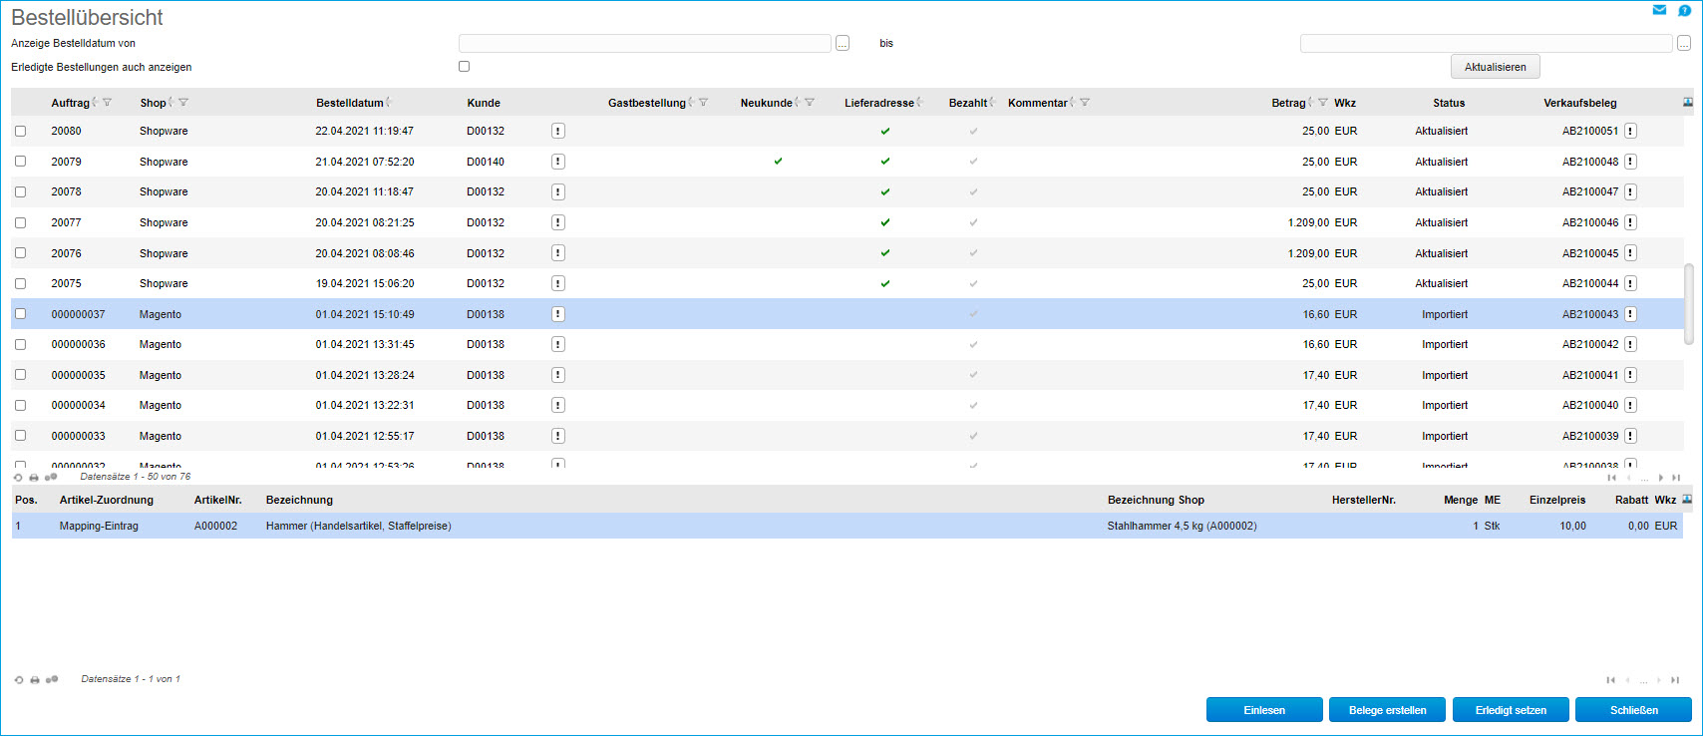The height and width of the screenshot is (736, 1703).
Task: Tick the checkbox for order 20076
Action: pyautogui.click(x=20, y=253)
